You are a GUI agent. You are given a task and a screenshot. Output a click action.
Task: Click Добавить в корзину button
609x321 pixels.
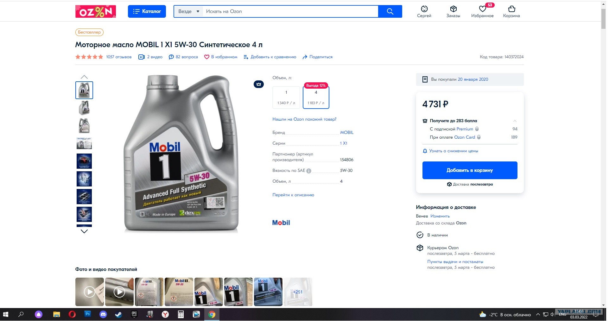point(470,170)
